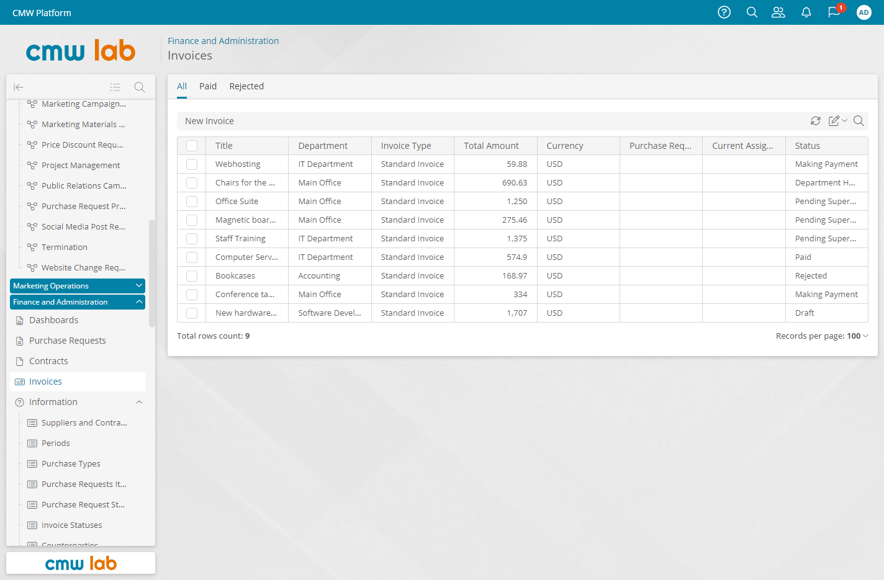Open Website Change Request item

[84, 268]
